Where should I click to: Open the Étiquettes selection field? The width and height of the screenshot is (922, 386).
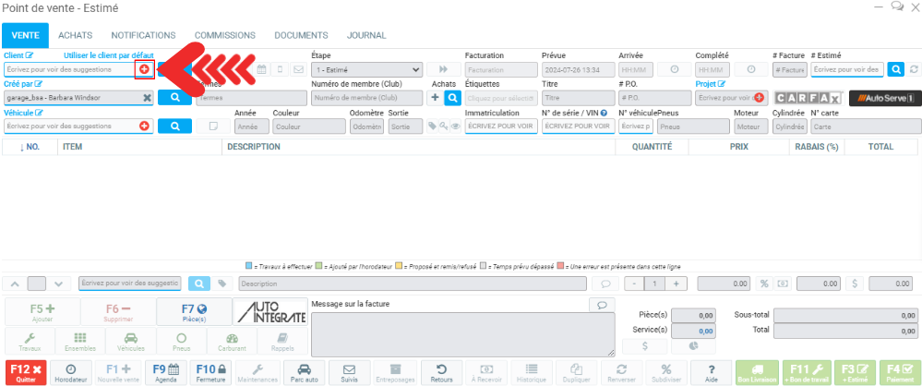[x=501, y=98]
